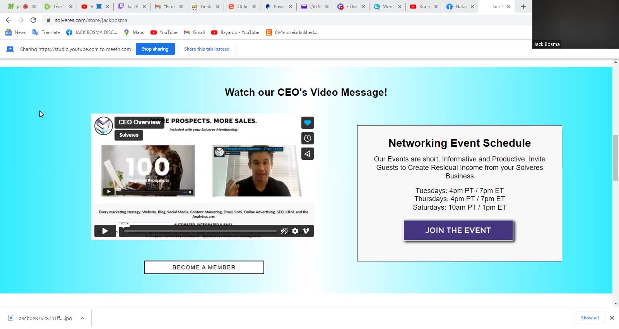Open YouTube bookmark
This screenshot has width=619, height=329.
(164, 32)
